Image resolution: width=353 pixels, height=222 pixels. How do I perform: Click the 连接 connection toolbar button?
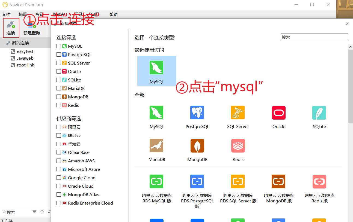point(11,28)
